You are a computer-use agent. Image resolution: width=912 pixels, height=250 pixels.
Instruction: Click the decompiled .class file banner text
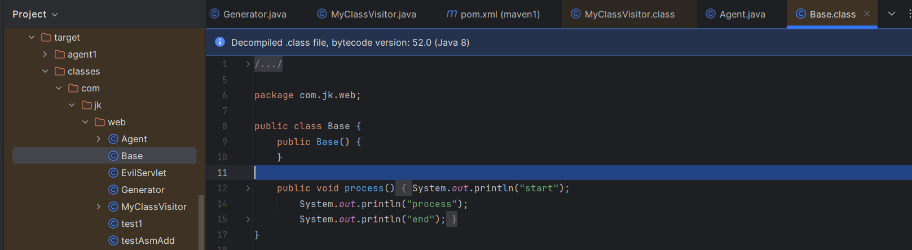point(350,42)
